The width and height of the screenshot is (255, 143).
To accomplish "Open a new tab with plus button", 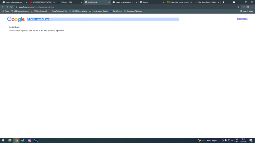I will coord(223,2).
